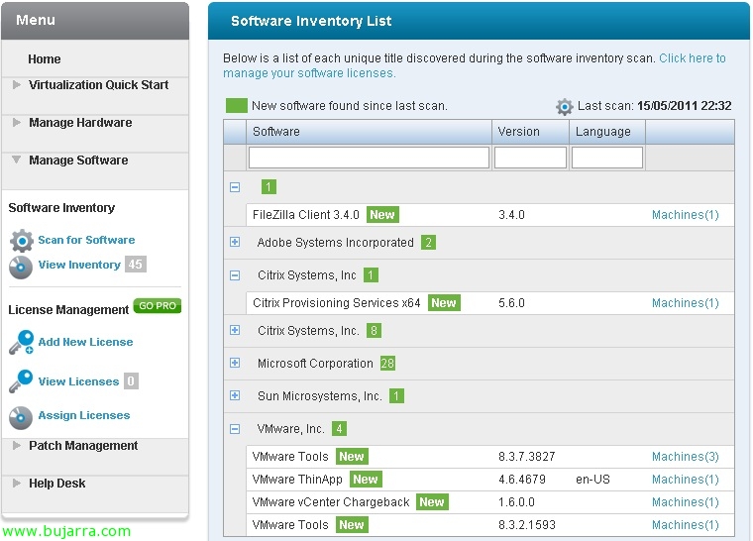Click the Add New License link
This screenshot has height=541, width=753.
[85, 342]
